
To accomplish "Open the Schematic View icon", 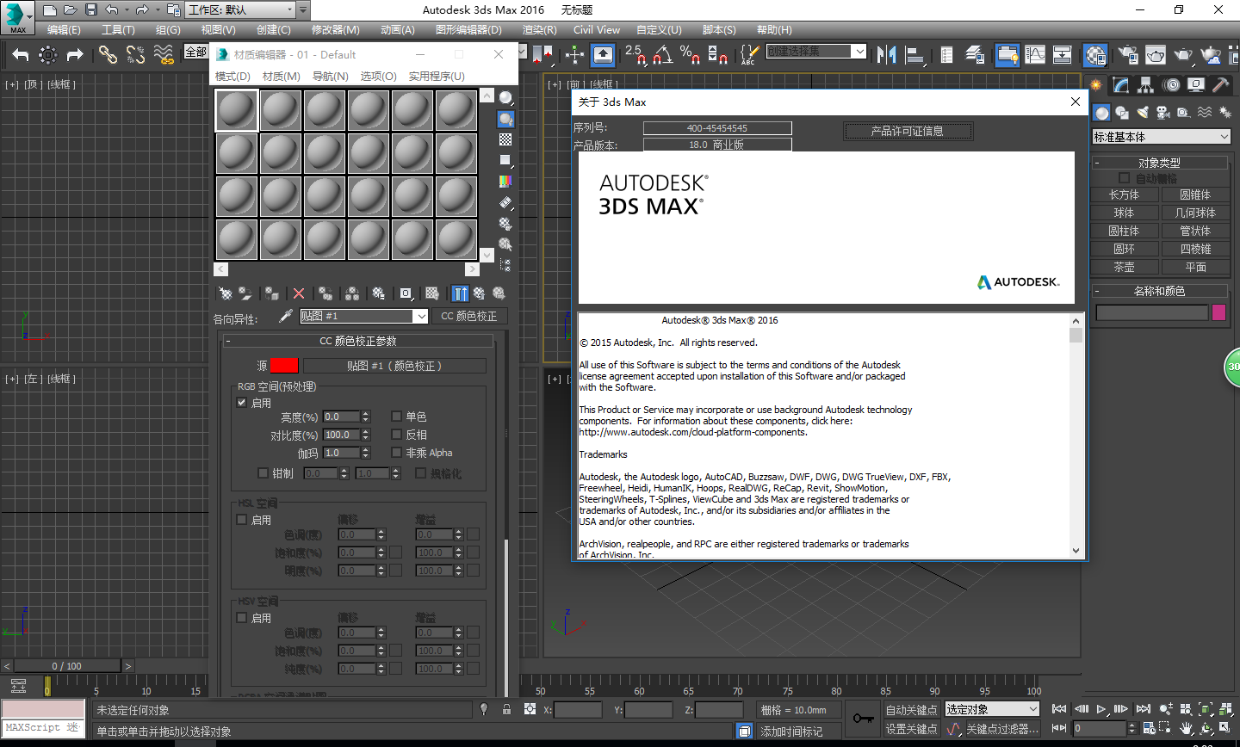I will click(1063, 55).
